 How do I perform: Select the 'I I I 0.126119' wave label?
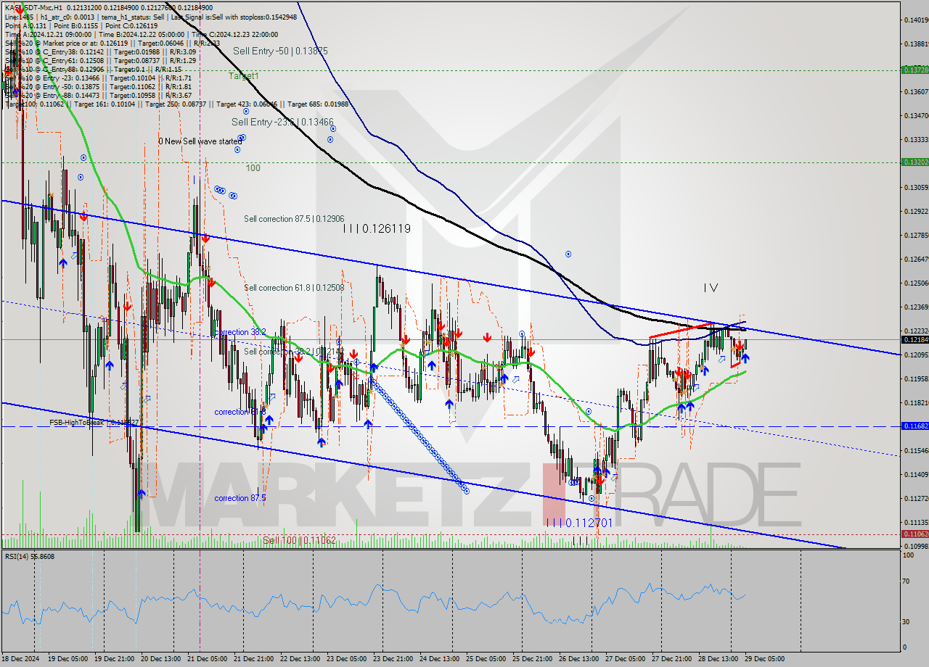click(x=377, y=228)
